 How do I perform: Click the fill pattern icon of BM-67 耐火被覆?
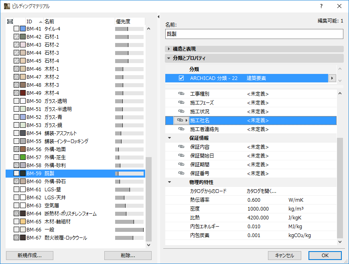(16, 237)
